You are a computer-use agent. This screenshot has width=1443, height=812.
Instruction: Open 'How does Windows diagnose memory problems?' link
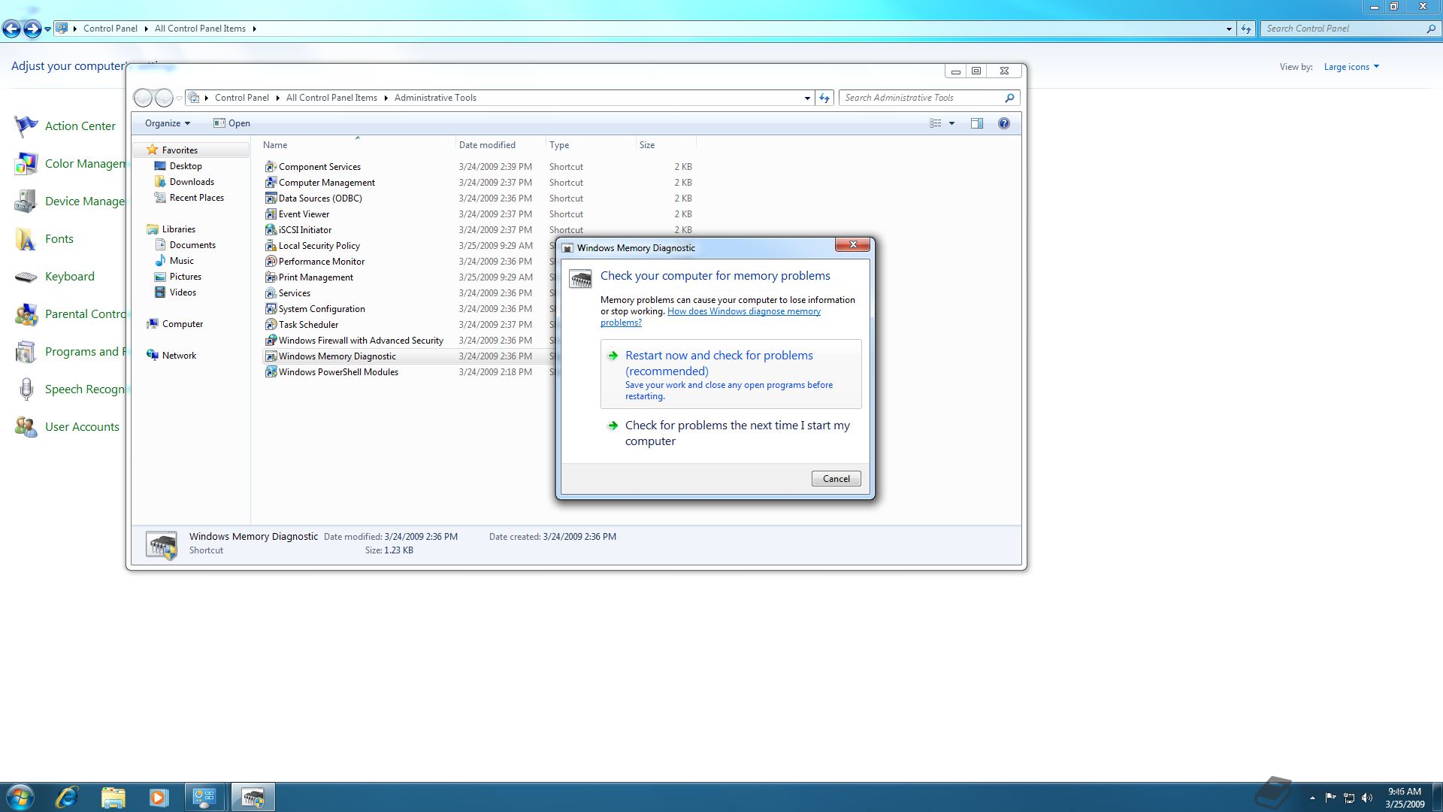[743, 311]
